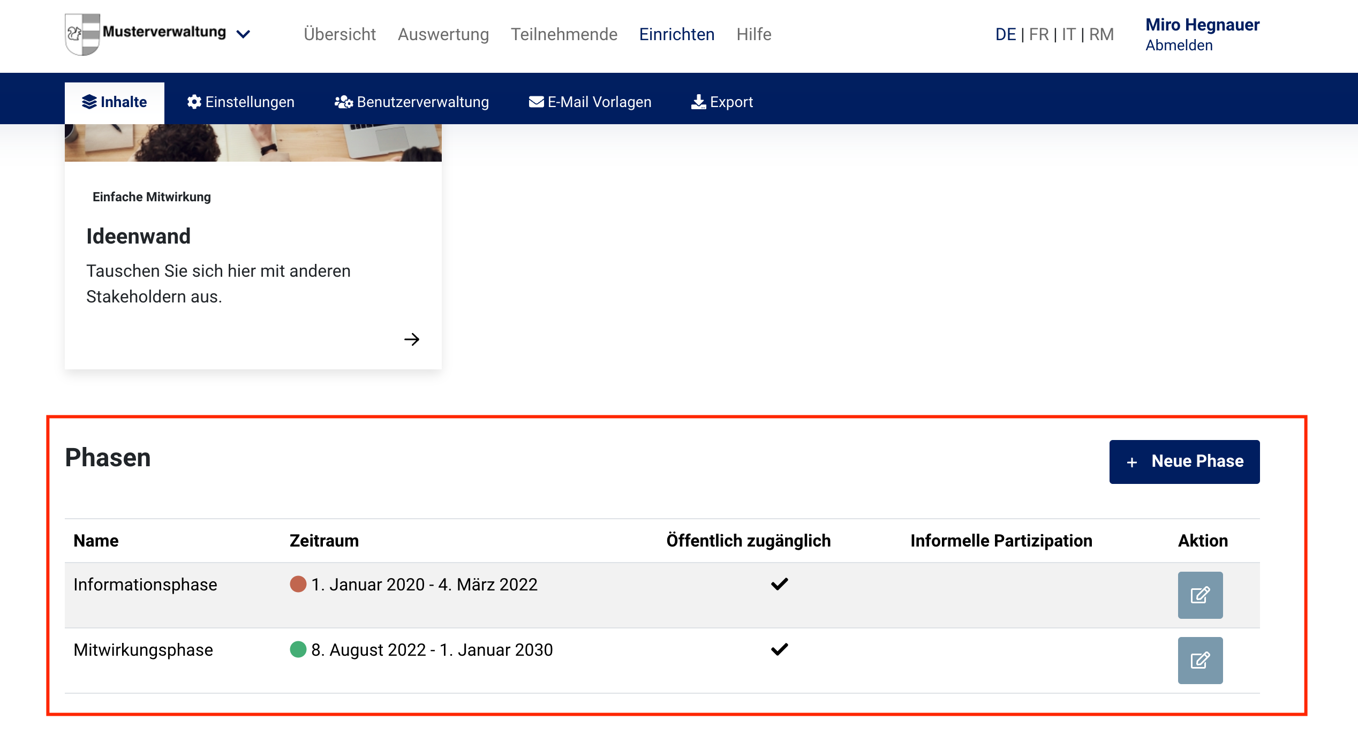Select the Inhalte layers tab
Viewport: 1358px width, 743px height.
114,102
